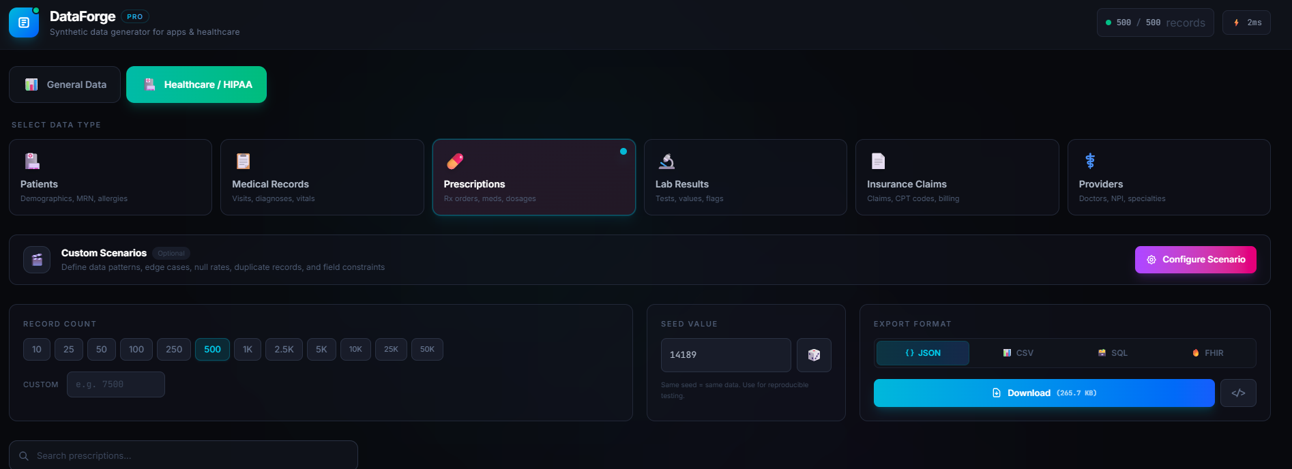The width and height of the screenshot is (1292, 469).
Task: Set record count to 250
Action: (x=174, y=350)
